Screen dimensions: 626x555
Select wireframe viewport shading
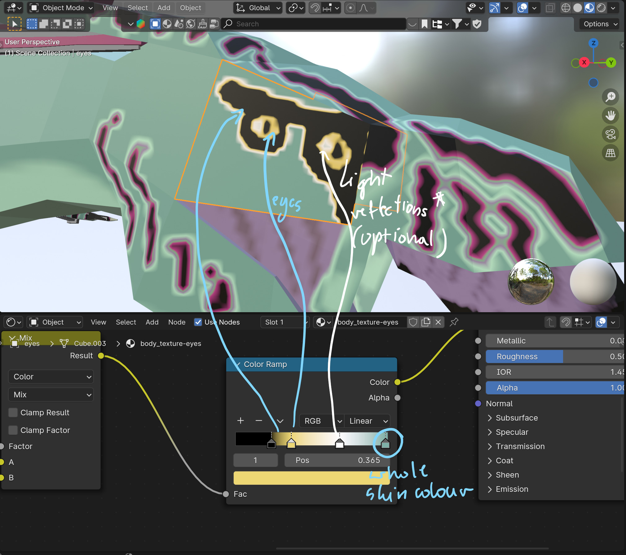coord(566,8)
